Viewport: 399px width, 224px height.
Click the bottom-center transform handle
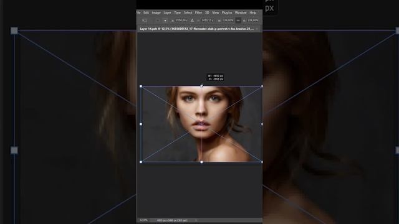201,162
